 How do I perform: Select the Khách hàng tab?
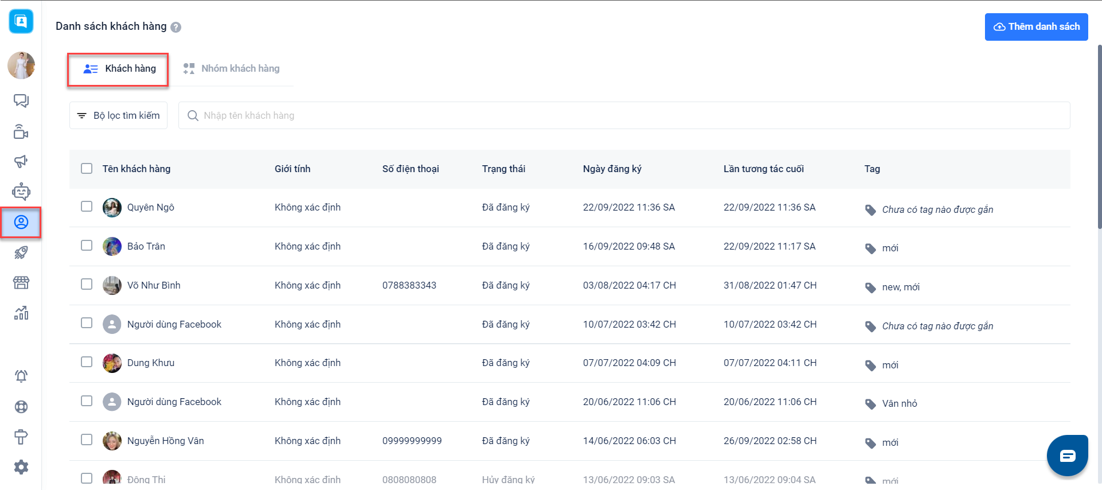click(119, 69)
